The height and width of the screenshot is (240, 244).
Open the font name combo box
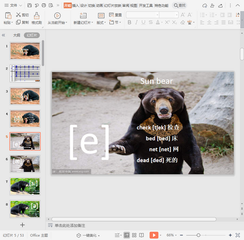point(142,15)
